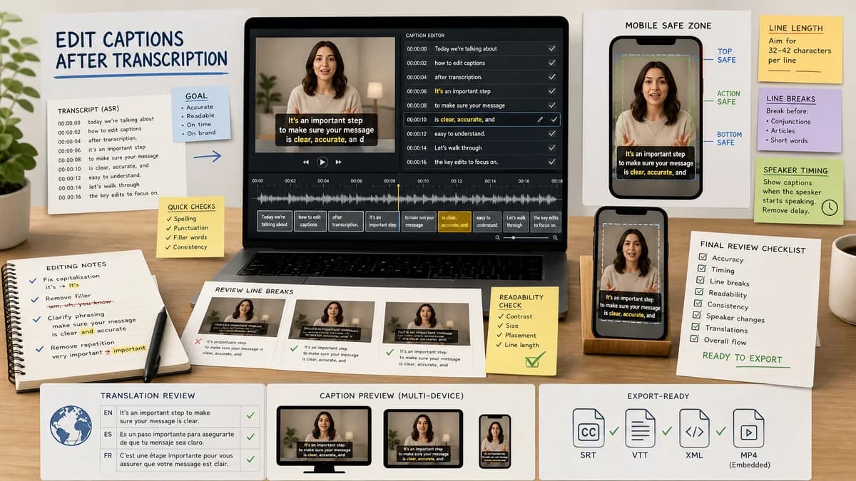Click the green 'READY TO EXPORT' text

click(x=742, y=358)
